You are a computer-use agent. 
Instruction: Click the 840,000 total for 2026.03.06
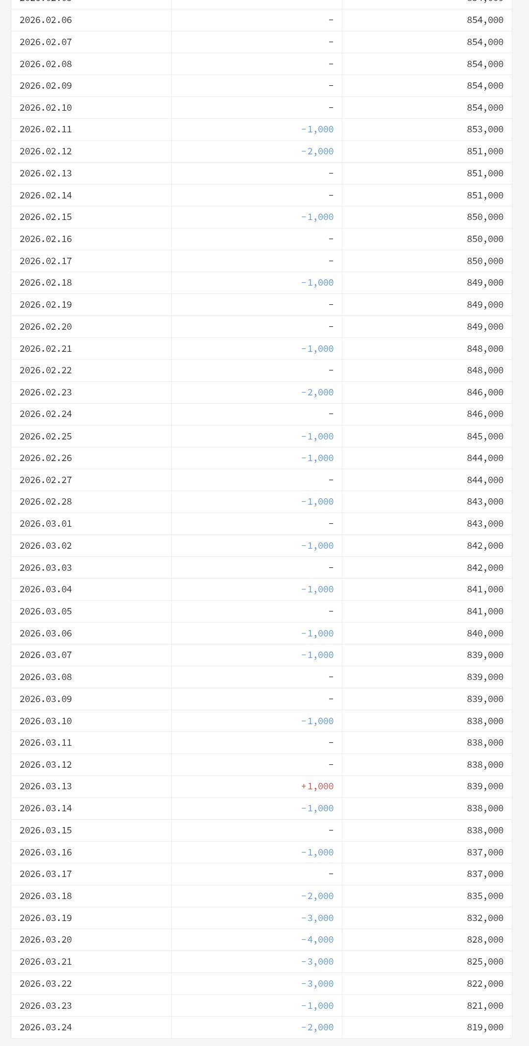coord(485,633)
